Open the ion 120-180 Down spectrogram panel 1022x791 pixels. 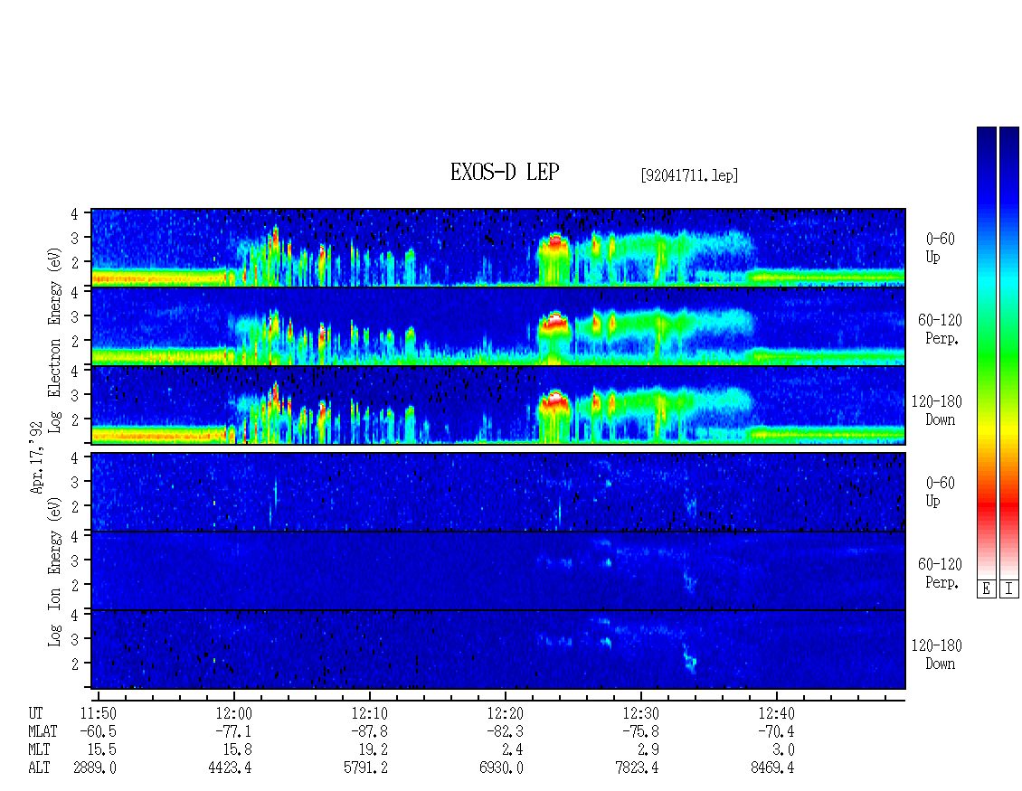[x=498, y=650]
